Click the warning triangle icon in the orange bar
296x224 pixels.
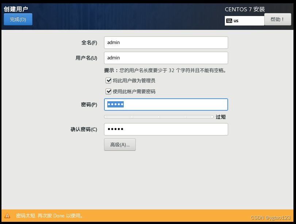(7, 216)
